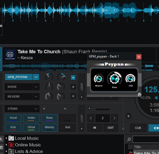Adjust first knob in GFM_PSYPAN row
The width and height of the screenshot is (159, 154).
[x=49, y=77]
